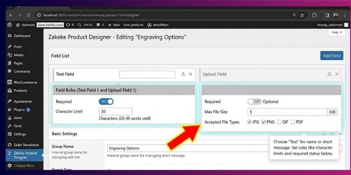Open the New content menu

click(x=114, y=25)
